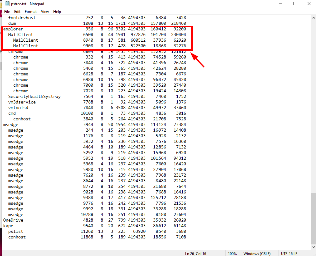Click the 'fontdrvhost' process name

click(x=22, y=18)
